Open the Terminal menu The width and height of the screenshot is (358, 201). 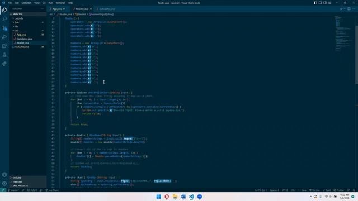[60, 3]
